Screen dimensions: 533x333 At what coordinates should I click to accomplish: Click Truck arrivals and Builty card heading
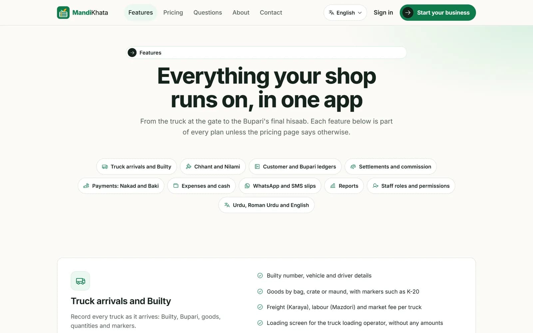pos(121,301)
